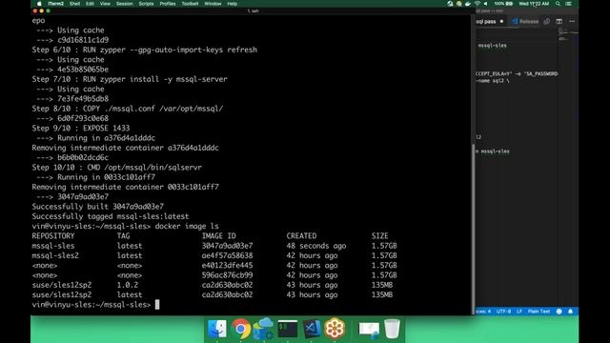610x343 pixels.
Task: Open notifications bell in VS Code status bar
Action: (x=570, y=312)
